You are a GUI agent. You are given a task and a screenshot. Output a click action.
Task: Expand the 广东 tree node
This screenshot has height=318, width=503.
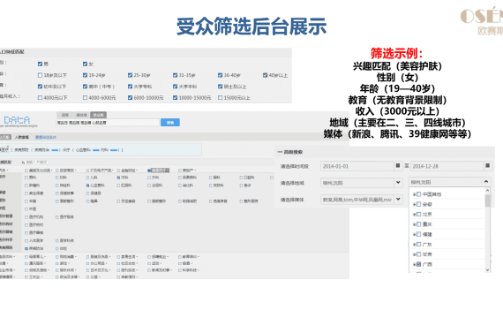(414, 245)
